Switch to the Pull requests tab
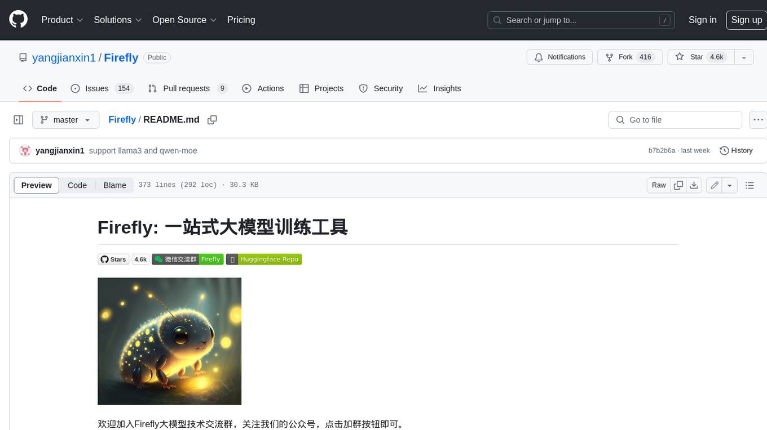Image resolution: width=767 pixels, height=430 pixels. [x=188, y=88]
